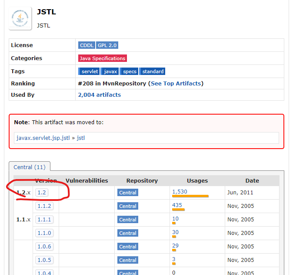Open the 435 usages link
The height and width of the screenshot is (275, 293).
pyautogui.click(x=177, y=205)
